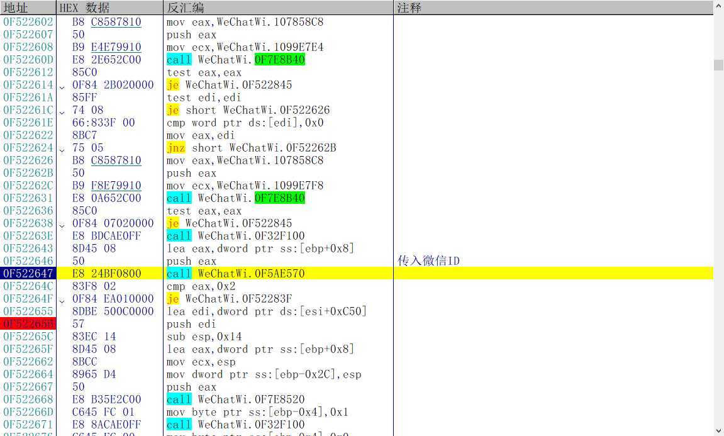
Task: Click hex bytes 8965 D4
Action: (94, 374)
